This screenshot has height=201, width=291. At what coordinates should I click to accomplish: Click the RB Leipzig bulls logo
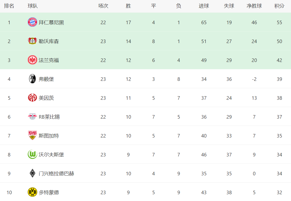coord(32,117)
